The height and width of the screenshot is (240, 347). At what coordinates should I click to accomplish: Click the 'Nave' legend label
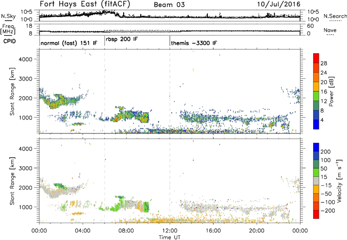pos(330,30)
